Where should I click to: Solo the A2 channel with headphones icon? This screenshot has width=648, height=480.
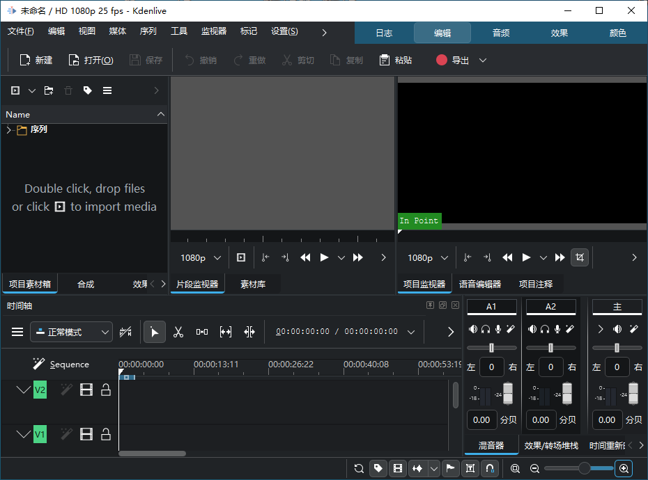[x=545, y=329]
